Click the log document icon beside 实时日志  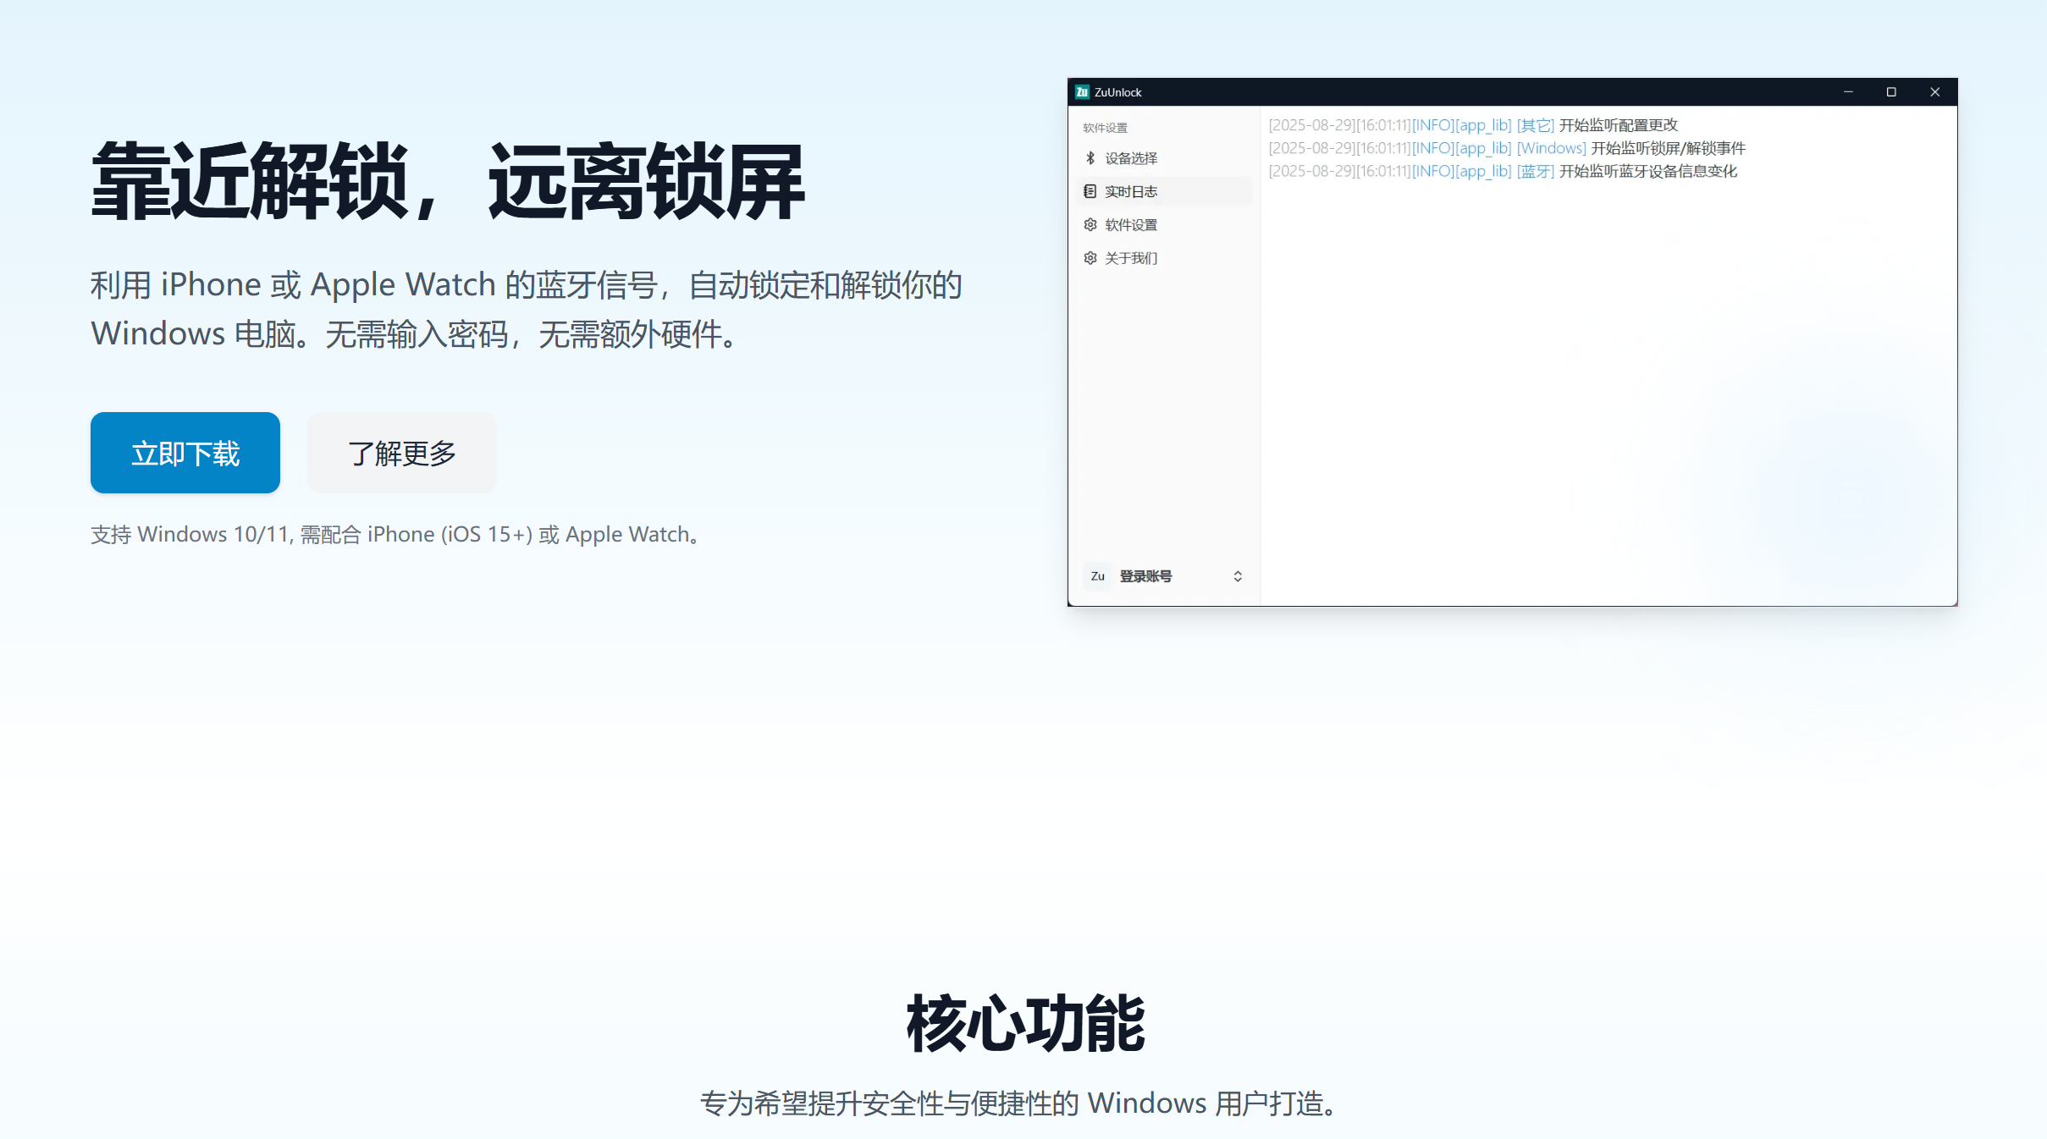(1090, 191)
